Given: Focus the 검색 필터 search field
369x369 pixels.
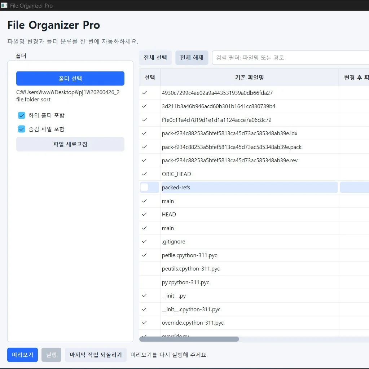Looking at the screenshot, I should click(290, 58).
